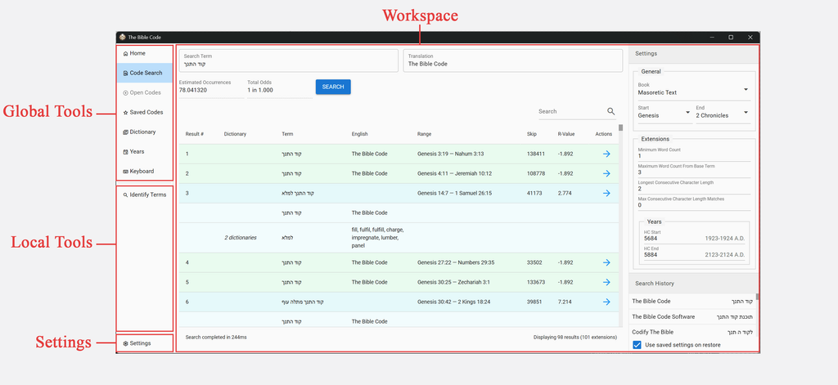Viewport: 838px width, 385px height.
Task: Open result 6 using its blue arrow
Action: [x=606, y=302]
